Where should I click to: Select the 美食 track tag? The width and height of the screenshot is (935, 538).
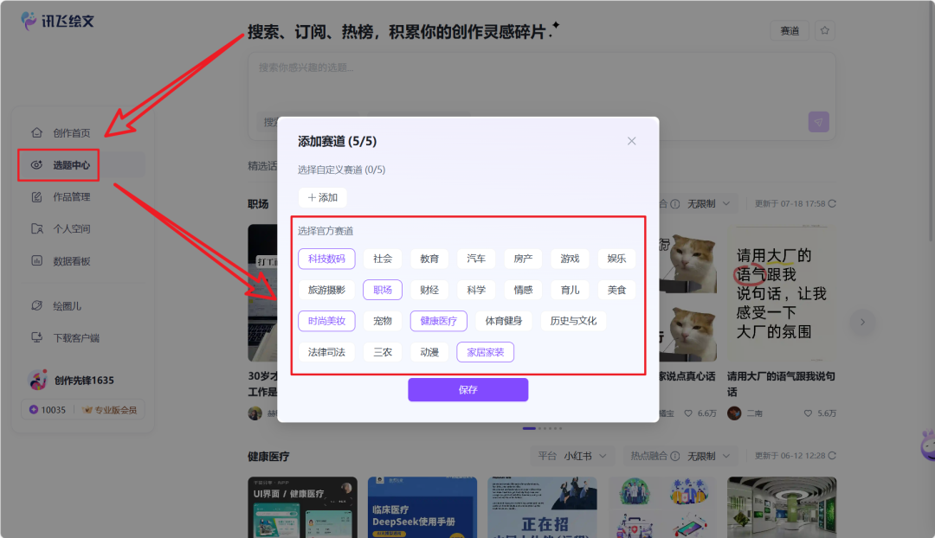coord(616,290)
